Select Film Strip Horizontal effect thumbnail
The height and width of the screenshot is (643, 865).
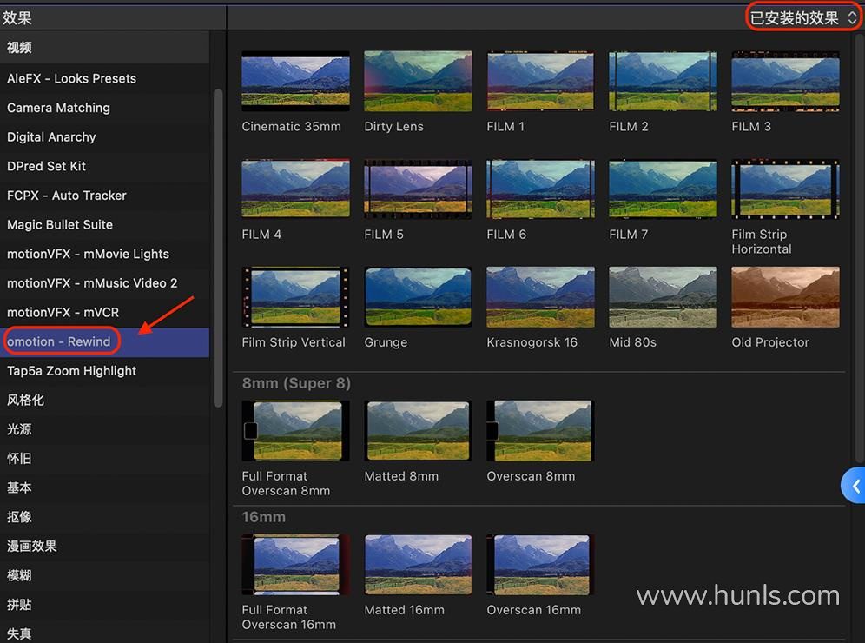click(x=786, y=189)
